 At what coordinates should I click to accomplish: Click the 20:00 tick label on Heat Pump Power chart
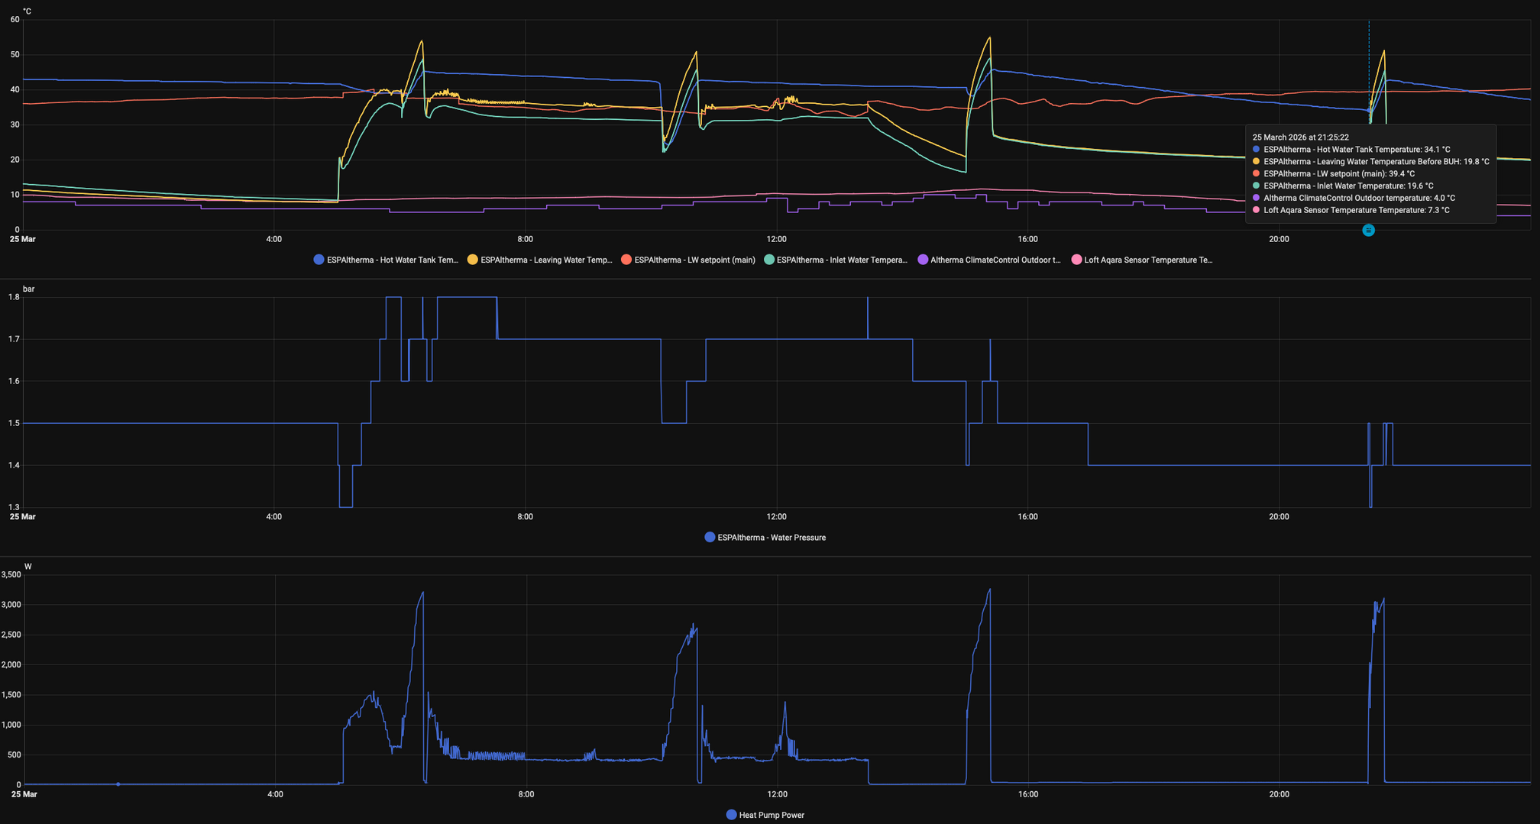(1279, 794)
